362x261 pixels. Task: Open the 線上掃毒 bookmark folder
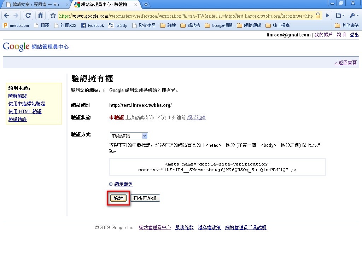coord(278,25)
